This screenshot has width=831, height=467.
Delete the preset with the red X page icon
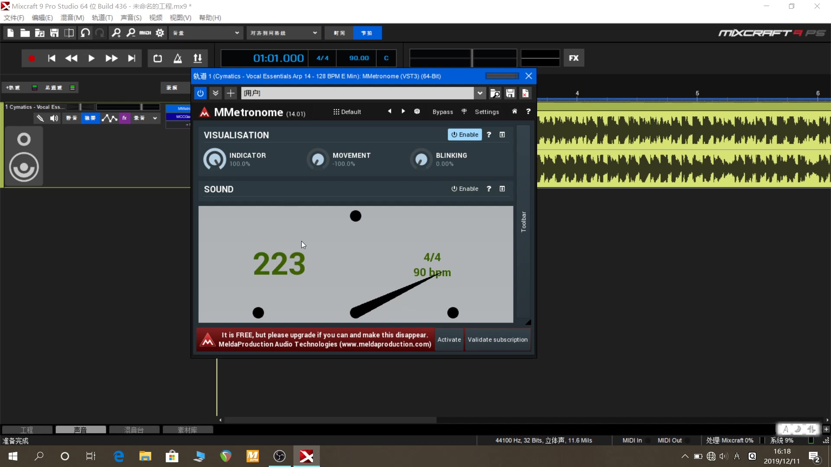[525, 93]
